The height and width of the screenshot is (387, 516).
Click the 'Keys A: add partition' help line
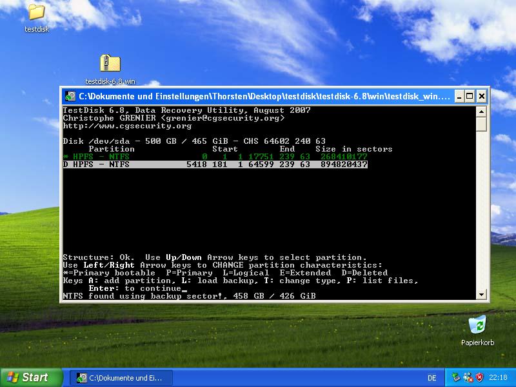240,281
